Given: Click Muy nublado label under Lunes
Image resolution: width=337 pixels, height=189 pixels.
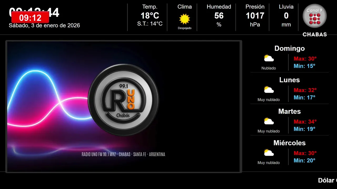Looking at the screenshot, I should point(269,100).
